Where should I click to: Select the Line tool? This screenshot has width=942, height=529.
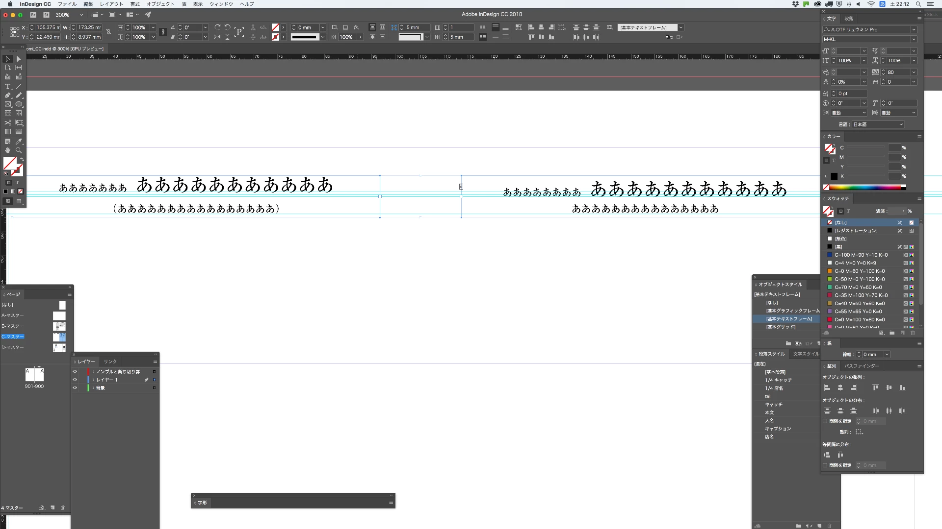(x=19, y=86)
